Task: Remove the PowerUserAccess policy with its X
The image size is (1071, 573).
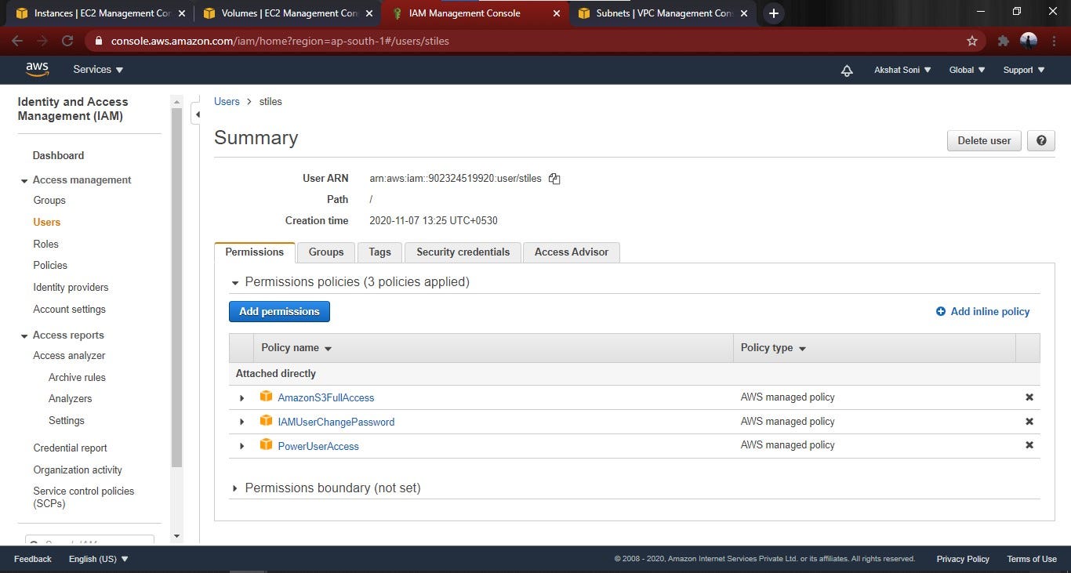Action: 1029,445
